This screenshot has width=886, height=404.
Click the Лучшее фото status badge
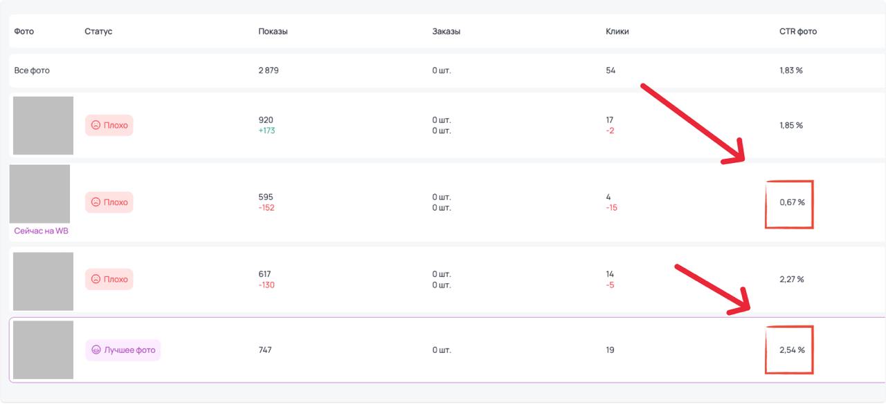pos(123,350)
